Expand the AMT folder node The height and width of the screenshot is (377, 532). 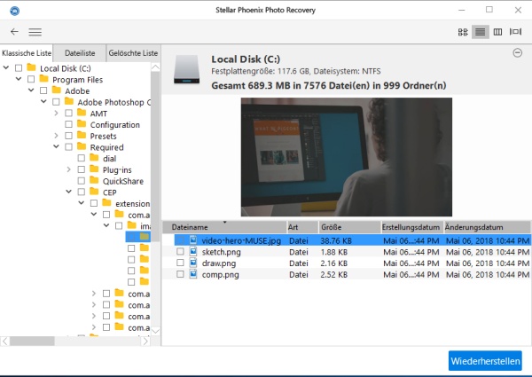[x=57, y=113]
